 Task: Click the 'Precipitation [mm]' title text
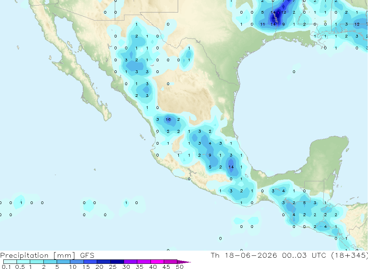38,255
